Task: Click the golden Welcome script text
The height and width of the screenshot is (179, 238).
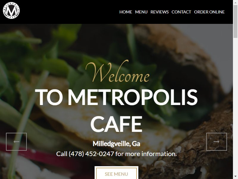Action: [118, 71]
